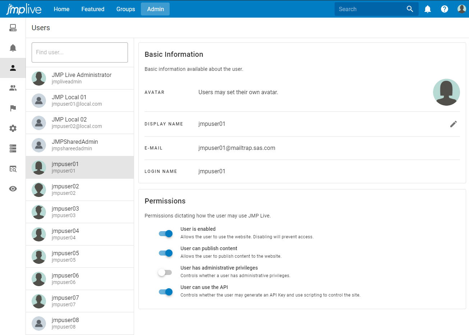Open the audit log search icon
Image resolution: width=469 pixels, height=335 pixels.
coord(13,169)
